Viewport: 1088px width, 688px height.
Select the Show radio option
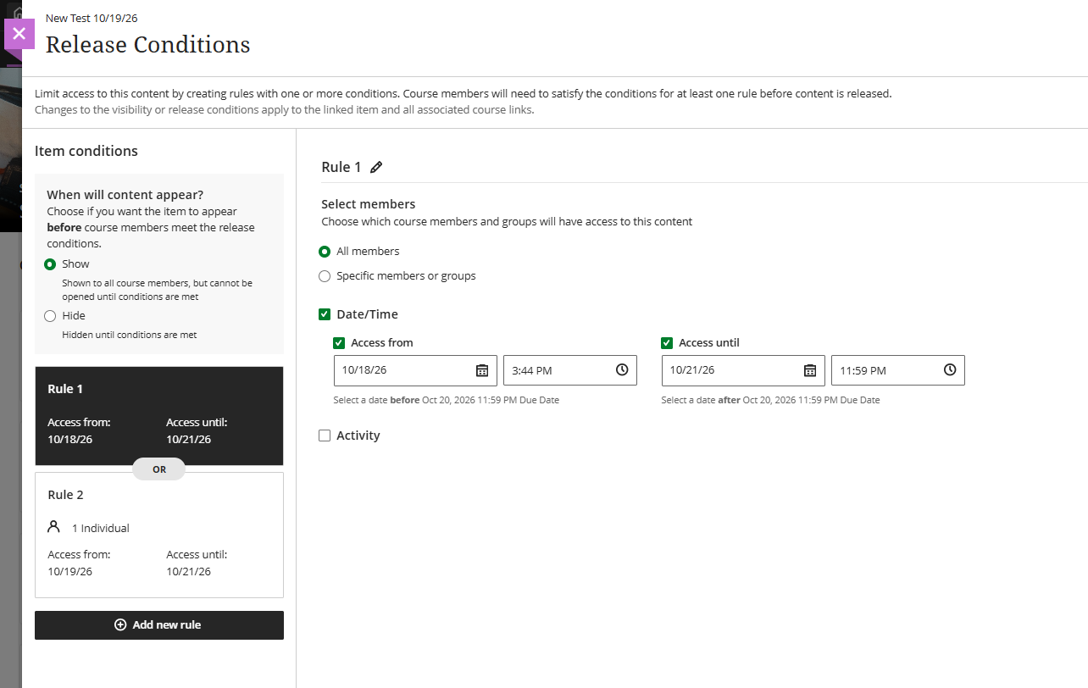50,264
